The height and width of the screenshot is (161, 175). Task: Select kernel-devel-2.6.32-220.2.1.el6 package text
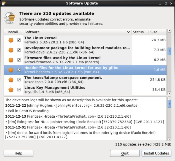(x=59, y=52)
